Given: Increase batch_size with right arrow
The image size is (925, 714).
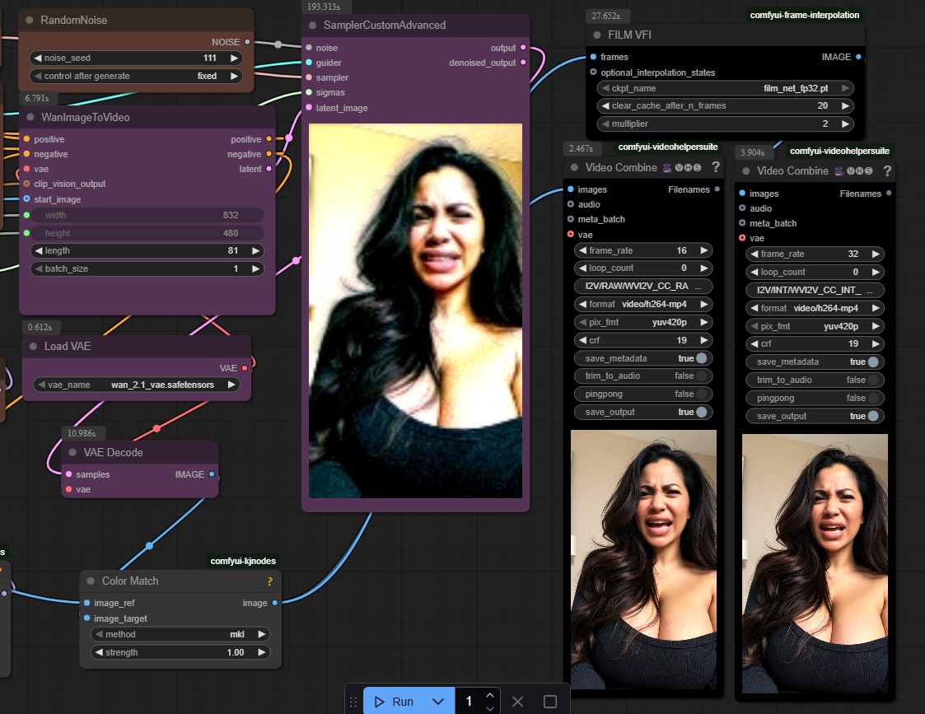Looking at the screenshot, I should (255, 268).
